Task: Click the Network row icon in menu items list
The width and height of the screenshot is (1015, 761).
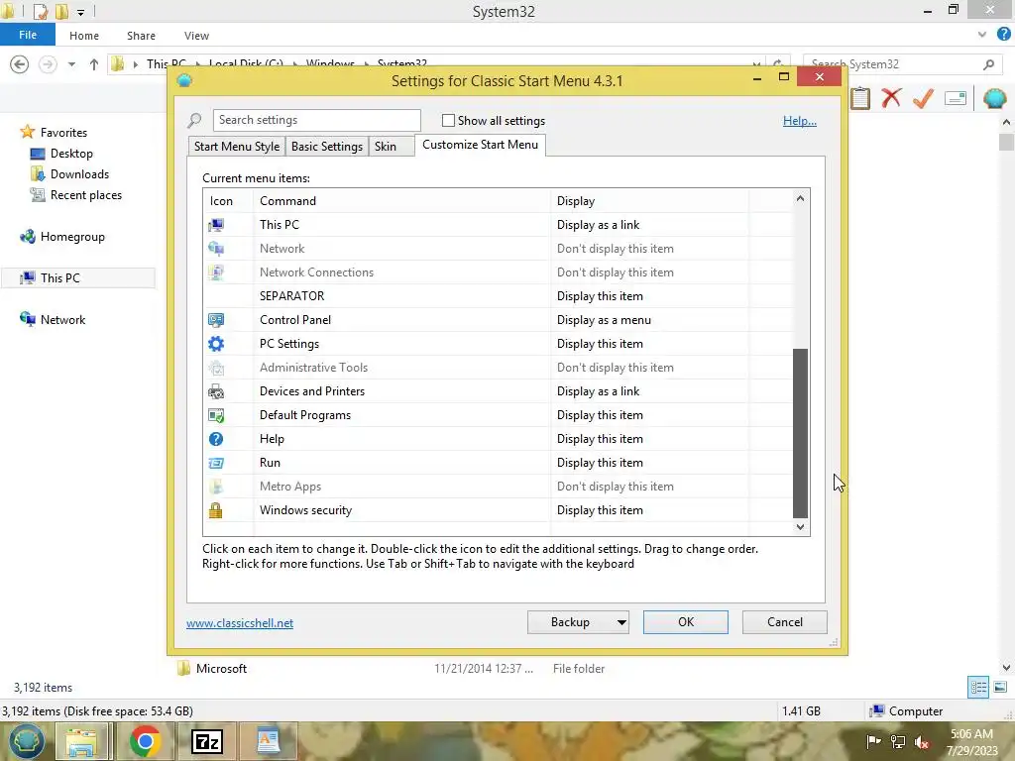Action: 215,249
